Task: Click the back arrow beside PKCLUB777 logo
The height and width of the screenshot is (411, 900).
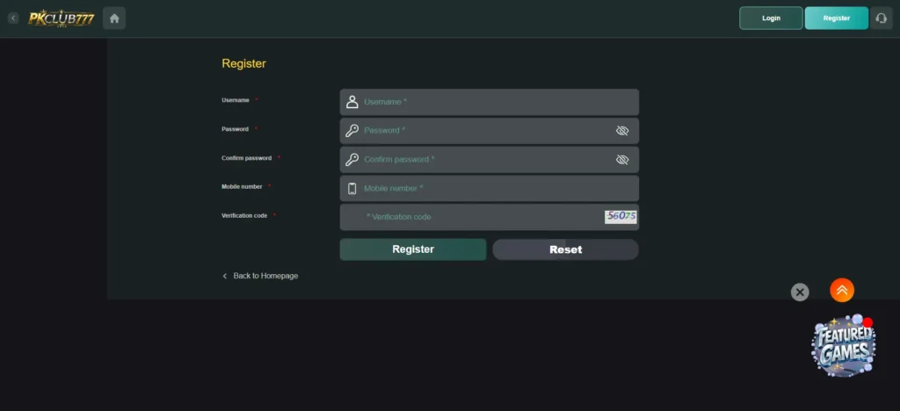Action: (13, 18)
